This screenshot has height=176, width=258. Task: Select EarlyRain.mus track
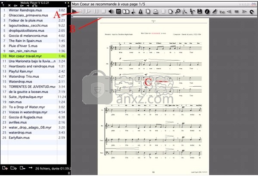tap(34, 137)
